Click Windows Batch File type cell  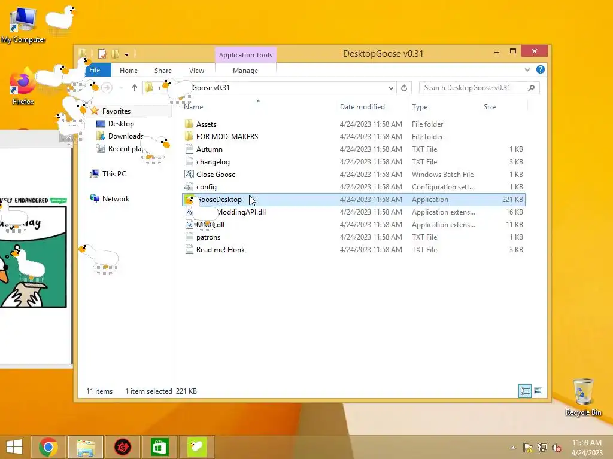[442, 175]
